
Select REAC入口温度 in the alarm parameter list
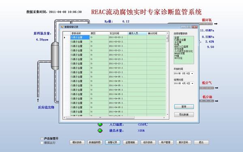[181, 46]
